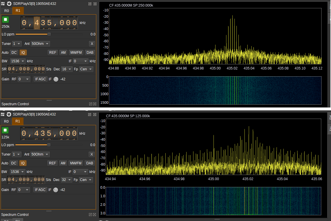Open the Fp Cen dropdown in the bottom panel

click(x=86, y=180)
